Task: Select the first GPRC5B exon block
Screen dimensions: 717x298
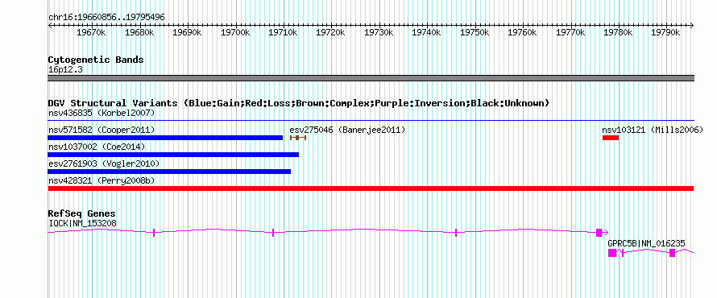Action: [611, 253]
